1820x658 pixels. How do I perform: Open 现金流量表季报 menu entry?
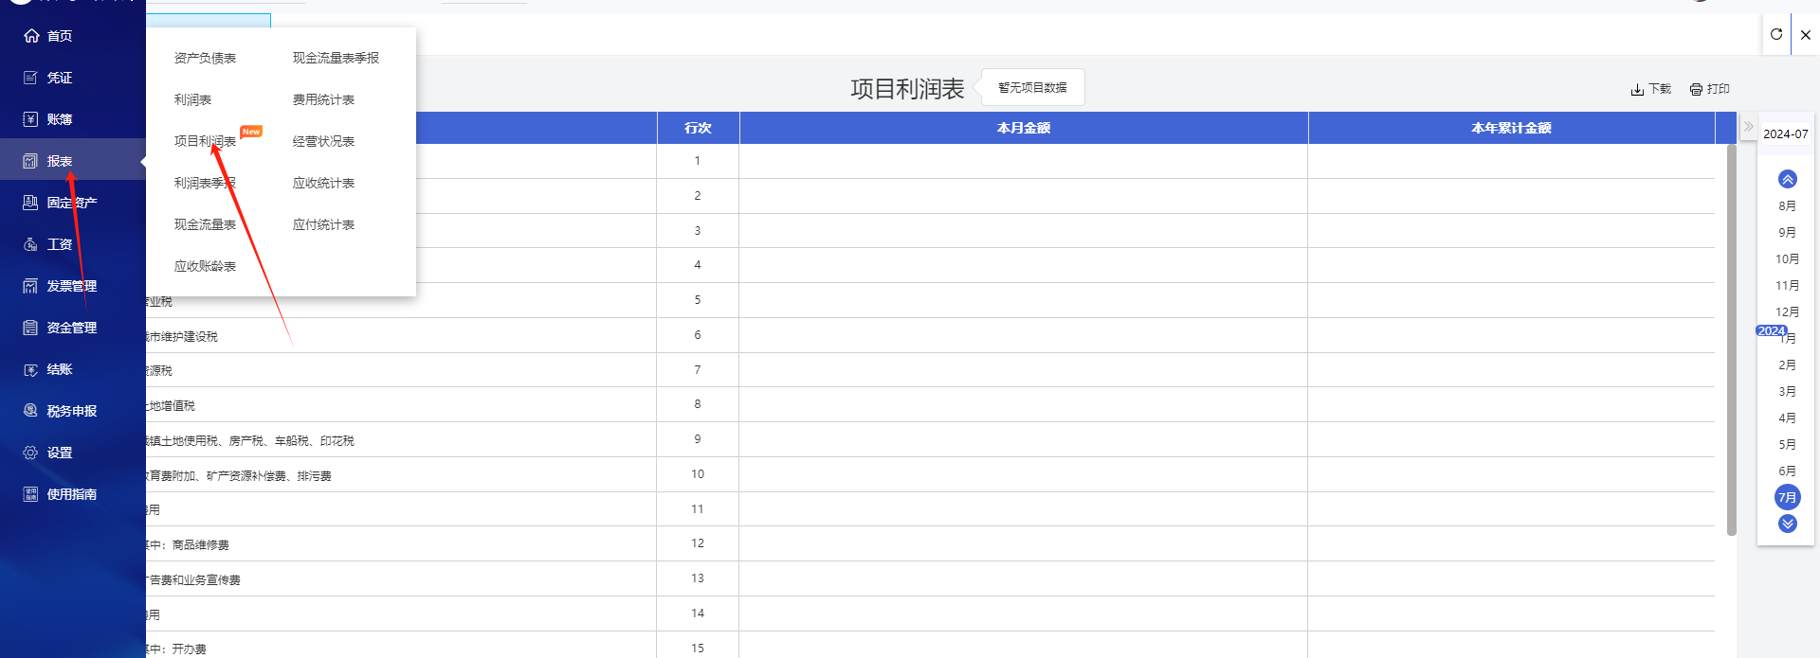(x=336, y=59)
